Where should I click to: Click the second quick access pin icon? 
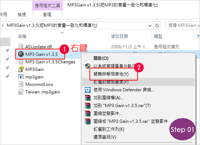click(7, 59)
